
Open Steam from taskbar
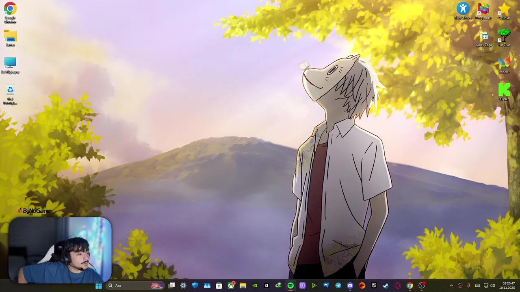(386, 286)
